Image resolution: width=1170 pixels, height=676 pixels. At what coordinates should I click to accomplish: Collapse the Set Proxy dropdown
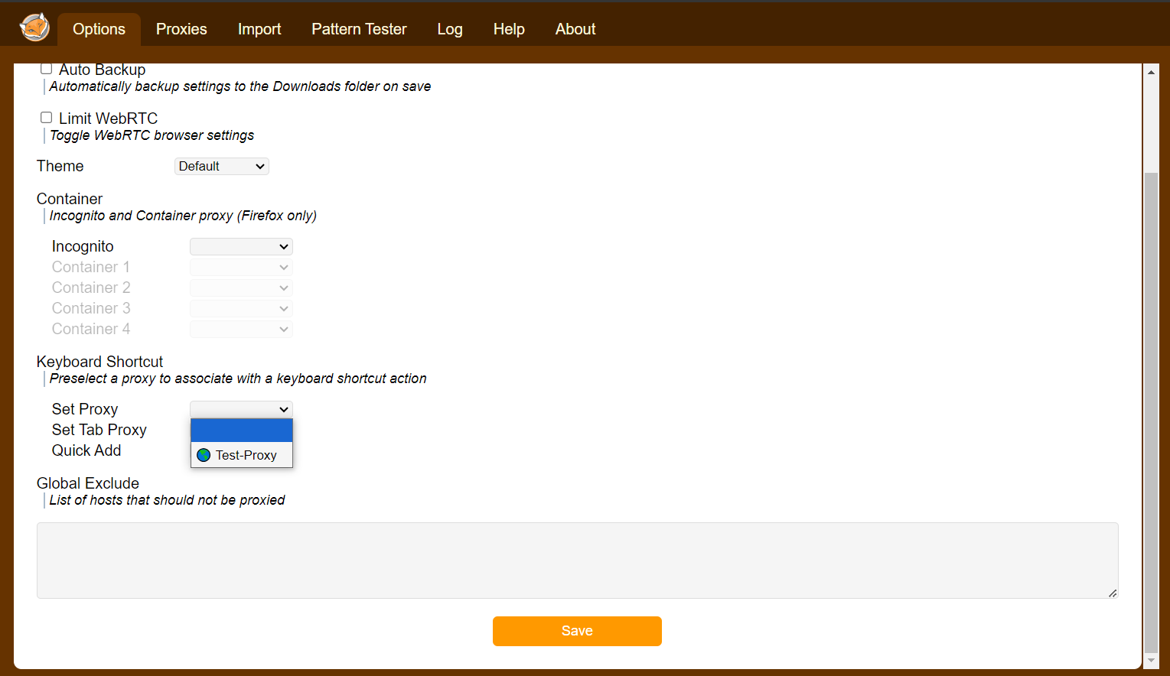[x=241, y=409]
